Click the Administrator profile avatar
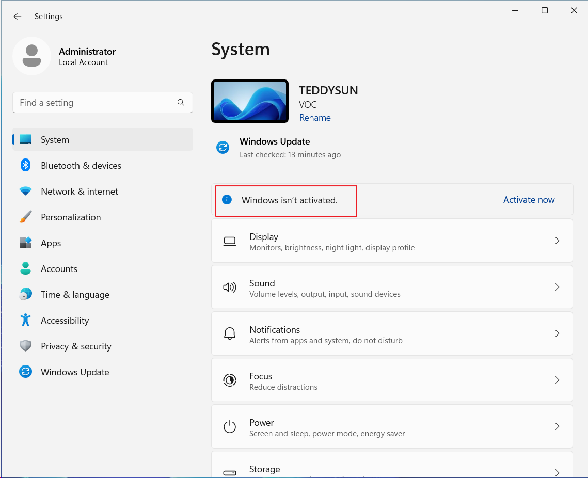Screen dimensions: 588x478 point(32,56)
